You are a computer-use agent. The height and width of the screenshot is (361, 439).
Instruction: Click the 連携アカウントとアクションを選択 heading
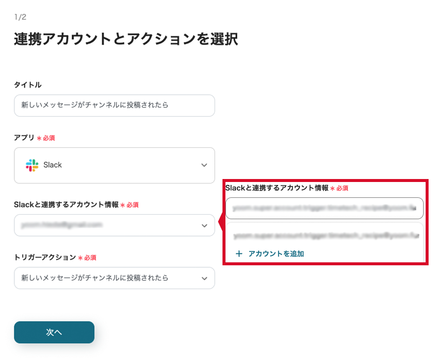click(x=126, y=39)
